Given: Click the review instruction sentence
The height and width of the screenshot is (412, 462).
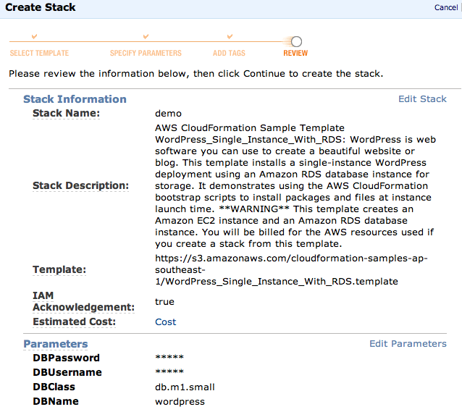Looking at the screenshot, I should point(196,74).
